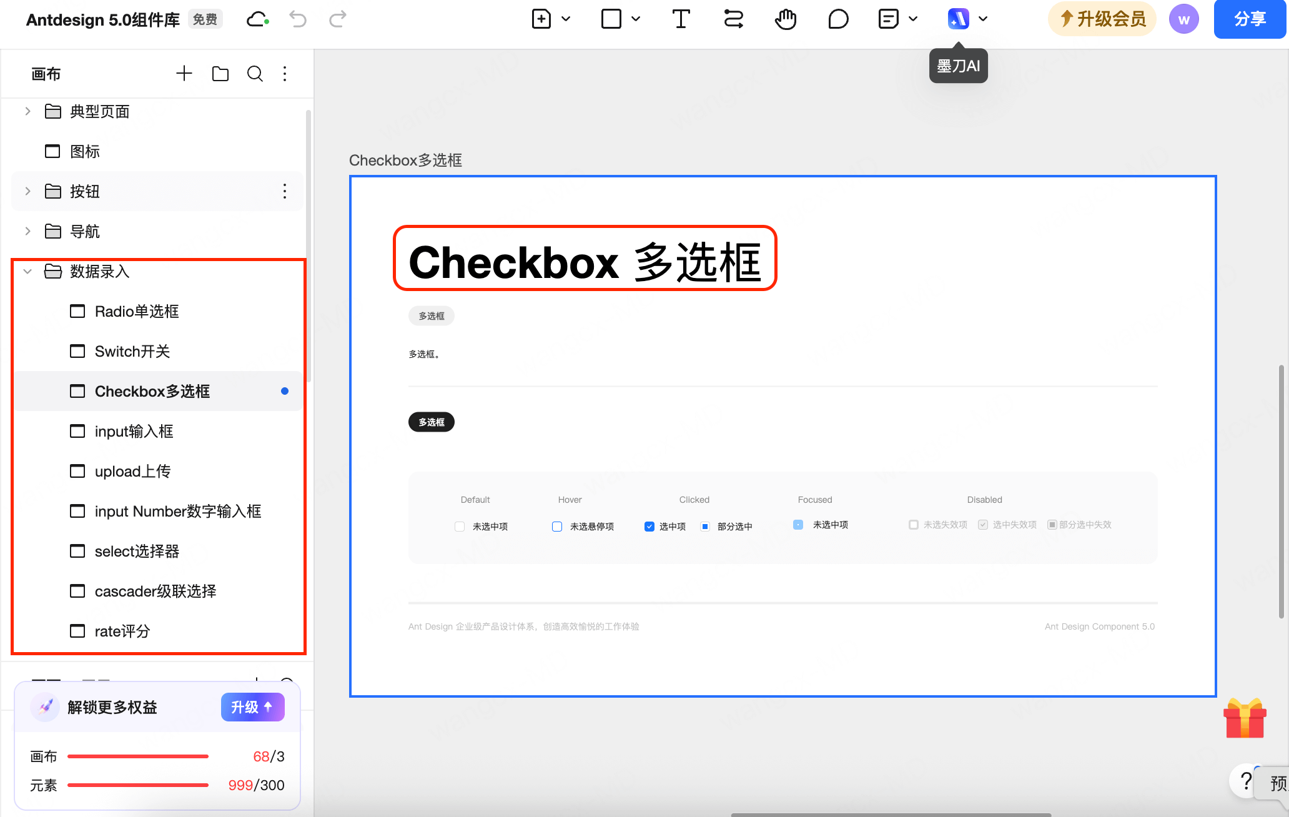
Task: Select Radio单选框 in the component list
Action: coord(136,311)
